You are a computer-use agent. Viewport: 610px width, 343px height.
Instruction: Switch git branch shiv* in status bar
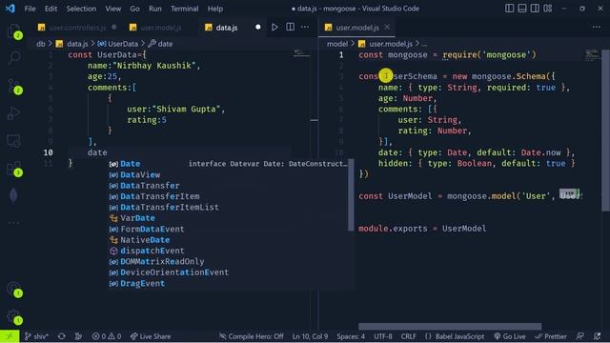[36, 336]
